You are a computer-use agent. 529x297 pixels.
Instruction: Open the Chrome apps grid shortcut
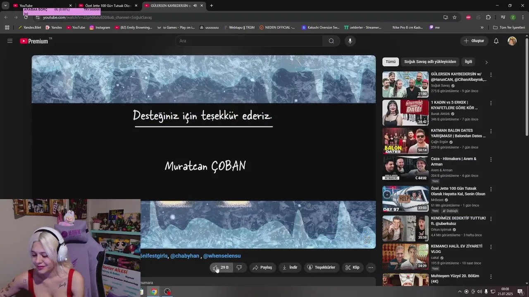click(7, 28)
